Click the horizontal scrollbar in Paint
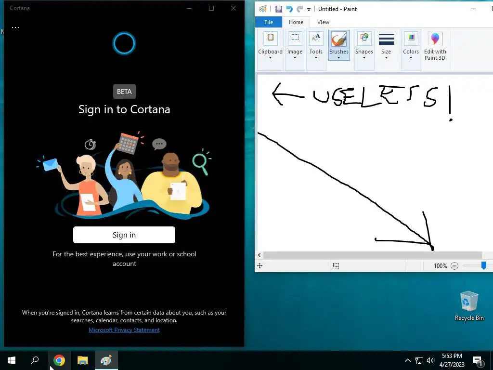The width and height of the screenshot is (493, 370). coord(372,255)
